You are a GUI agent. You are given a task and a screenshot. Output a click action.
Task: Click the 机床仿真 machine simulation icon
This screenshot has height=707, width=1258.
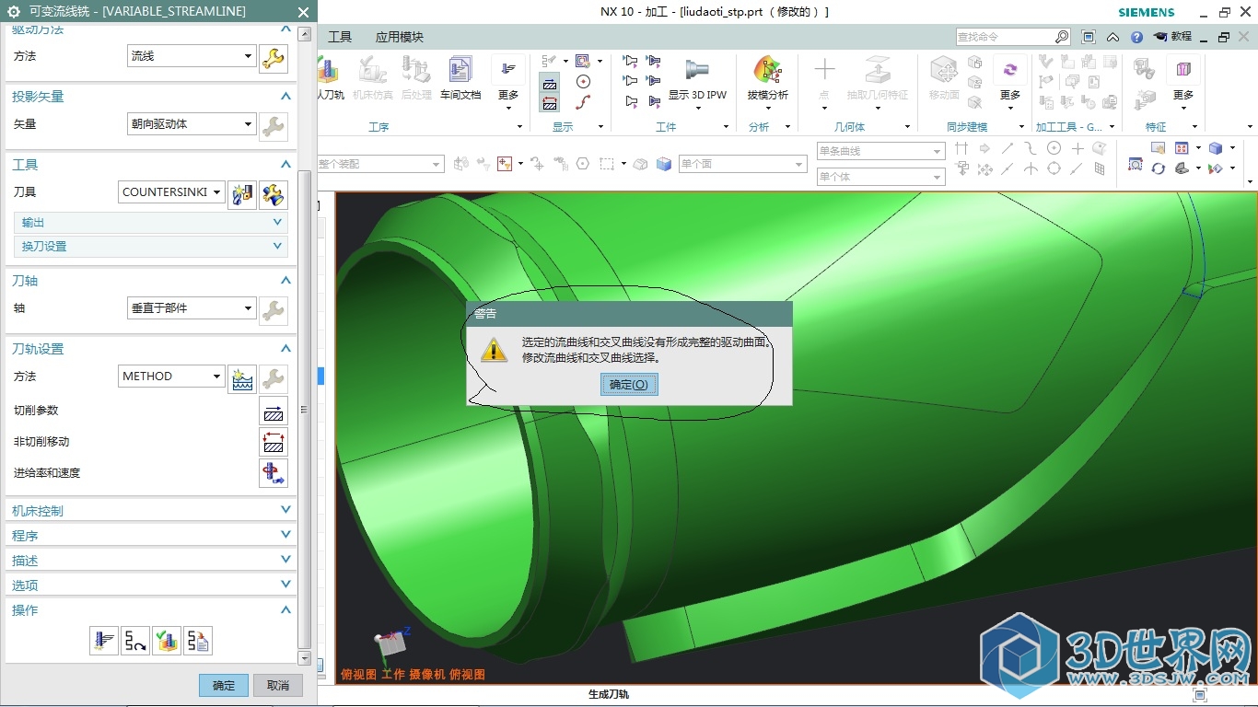pyautogui.click(x=373, y=78)
